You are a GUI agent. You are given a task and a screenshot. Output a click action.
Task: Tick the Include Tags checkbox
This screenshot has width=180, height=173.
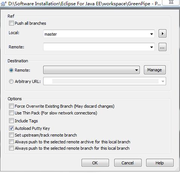tap(11, 121)
